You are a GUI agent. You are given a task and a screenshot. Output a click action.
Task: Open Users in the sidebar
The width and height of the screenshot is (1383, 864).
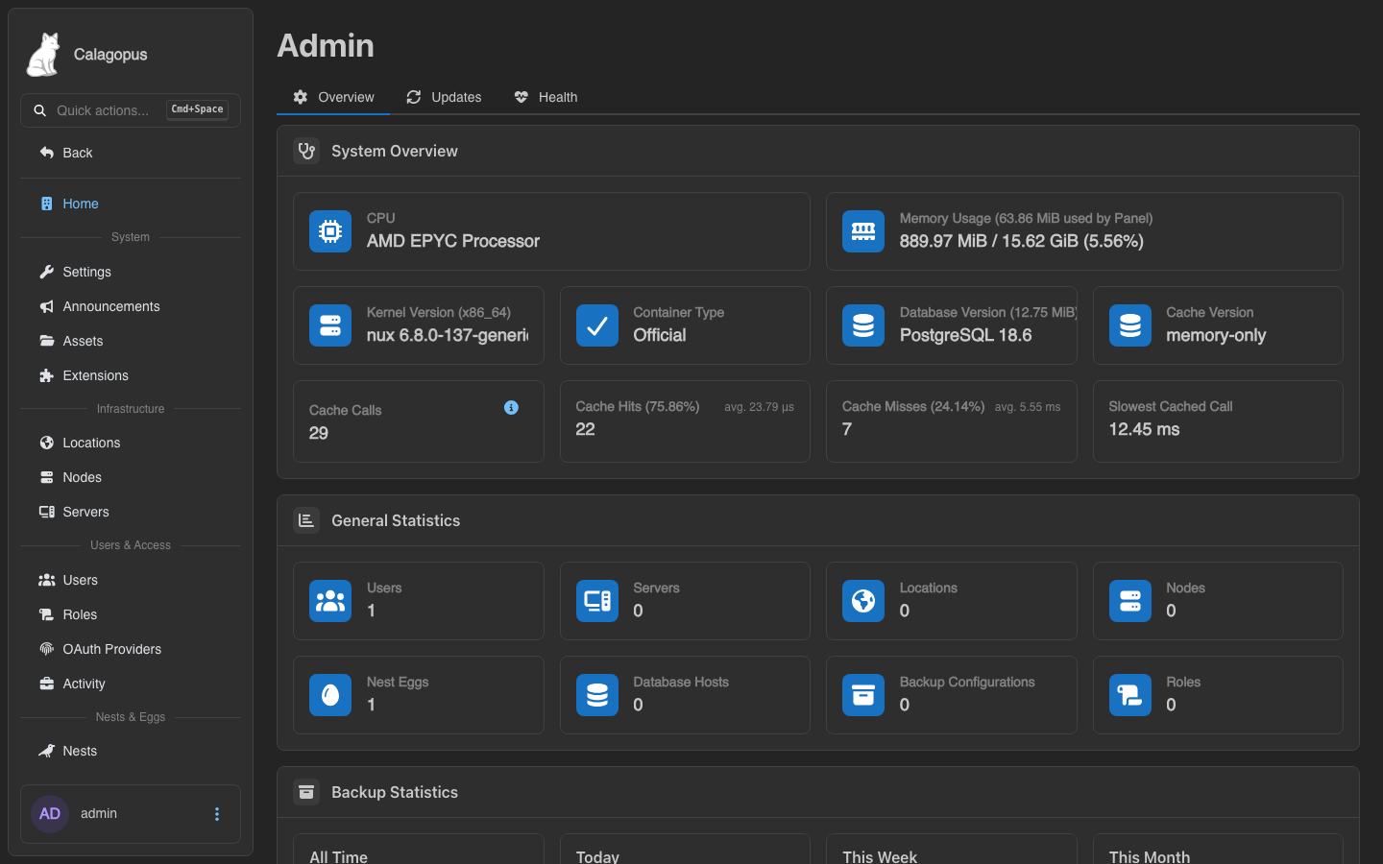coord(131,580)
